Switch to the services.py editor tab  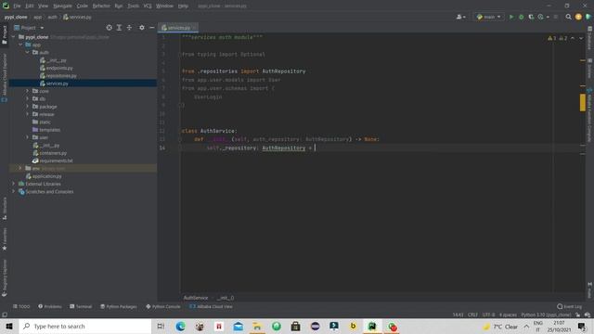[x=178, y=28]
